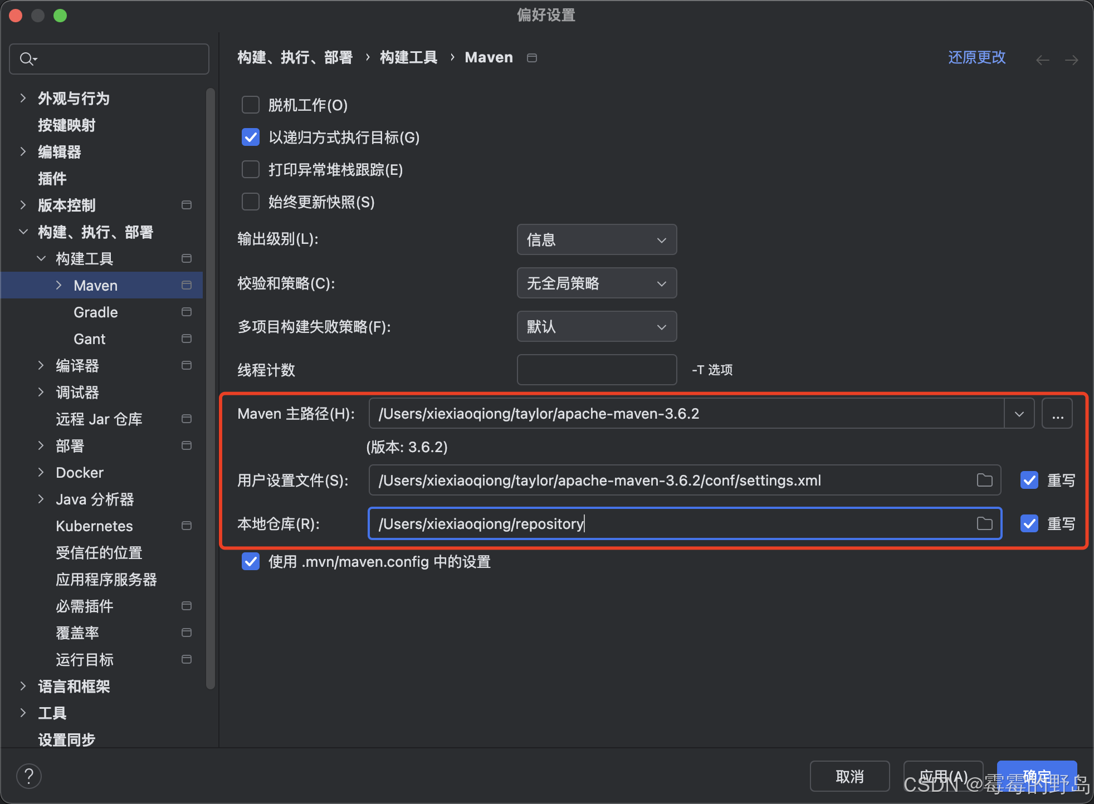Select Gradle in the sidebar tree
1094x804 pixels.
(x=95, y=312)
